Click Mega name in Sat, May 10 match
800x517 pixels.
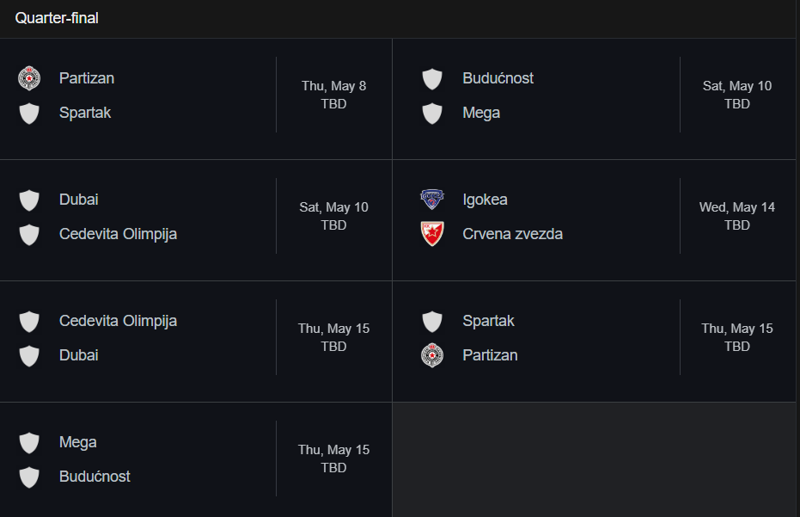[481, 113]
